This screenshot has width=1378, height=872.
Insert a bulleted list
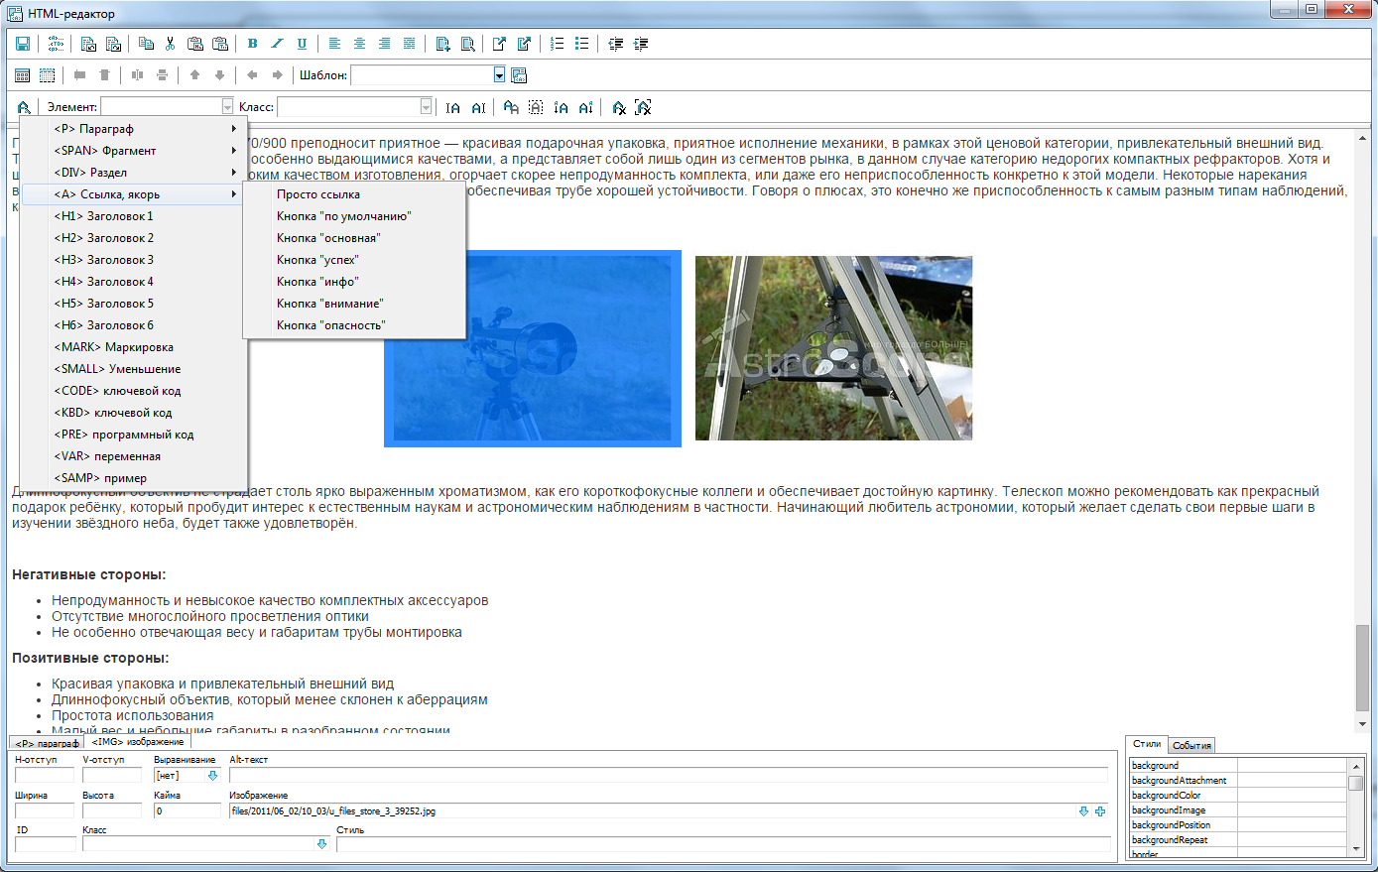(x=582, y=44)
